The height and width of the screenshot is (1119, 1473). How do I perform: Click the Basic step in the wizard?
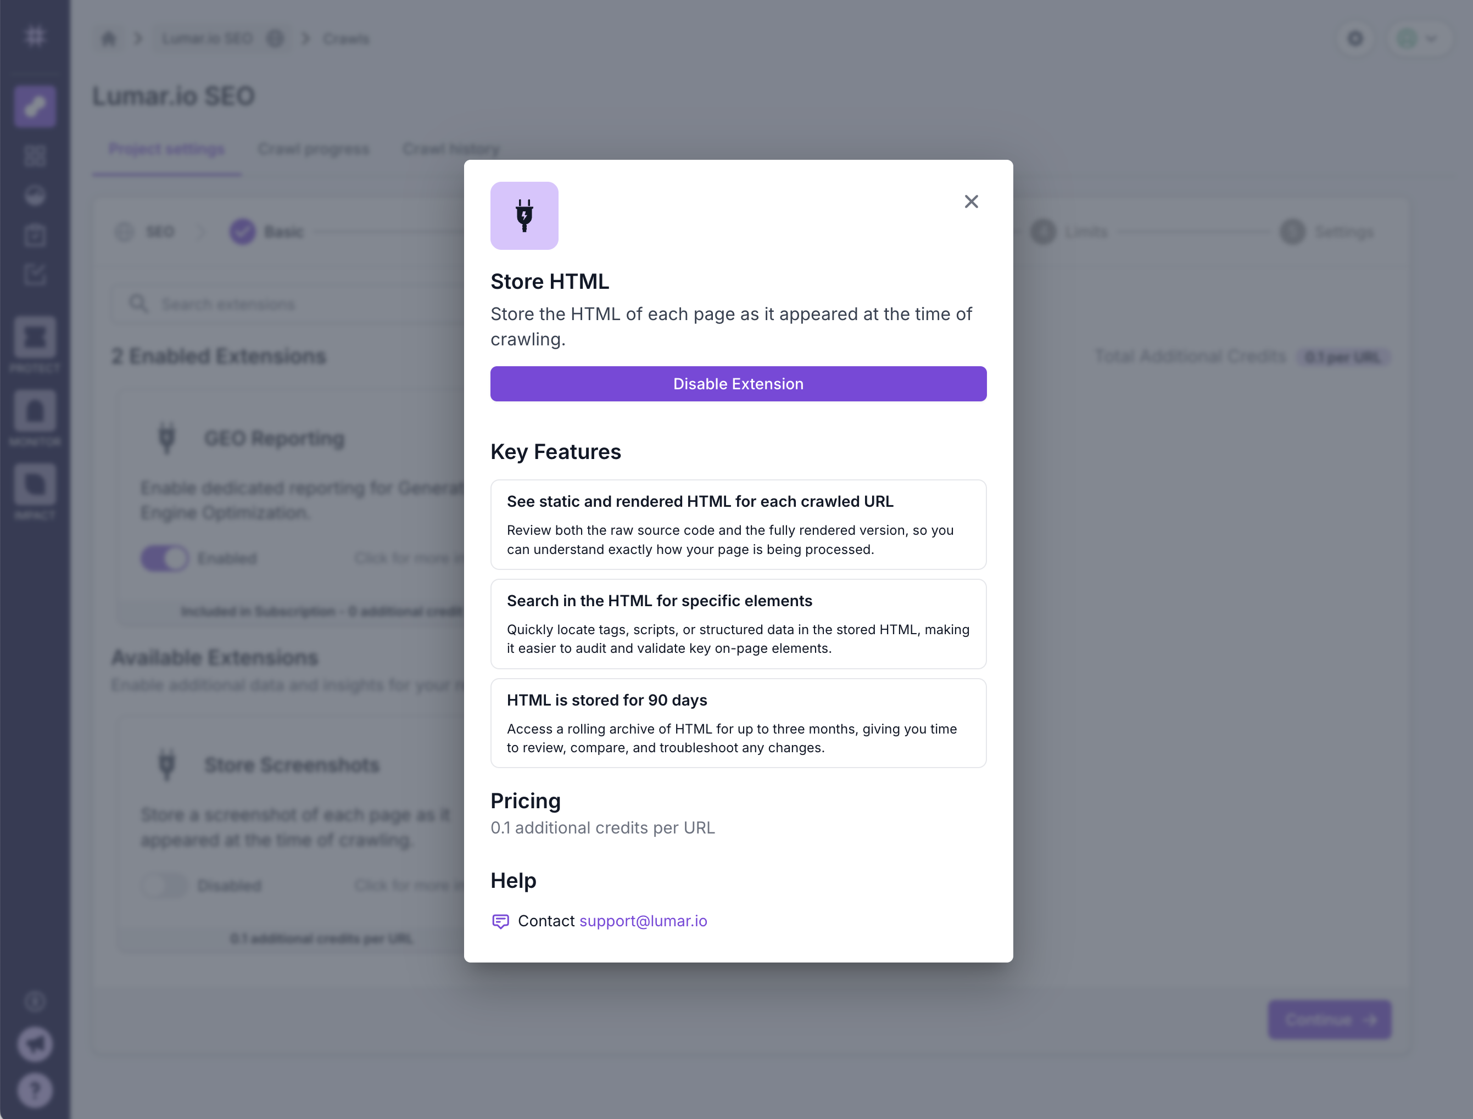[266, 232]
